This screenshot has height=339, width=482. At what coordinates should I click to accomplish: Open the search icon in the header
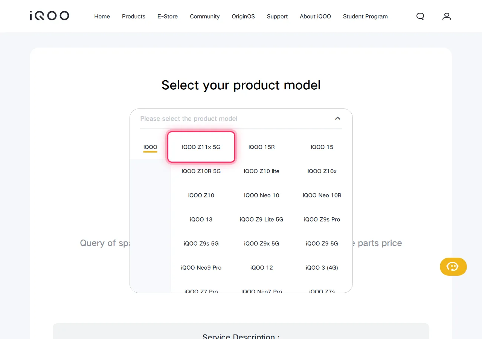[420, 16]
